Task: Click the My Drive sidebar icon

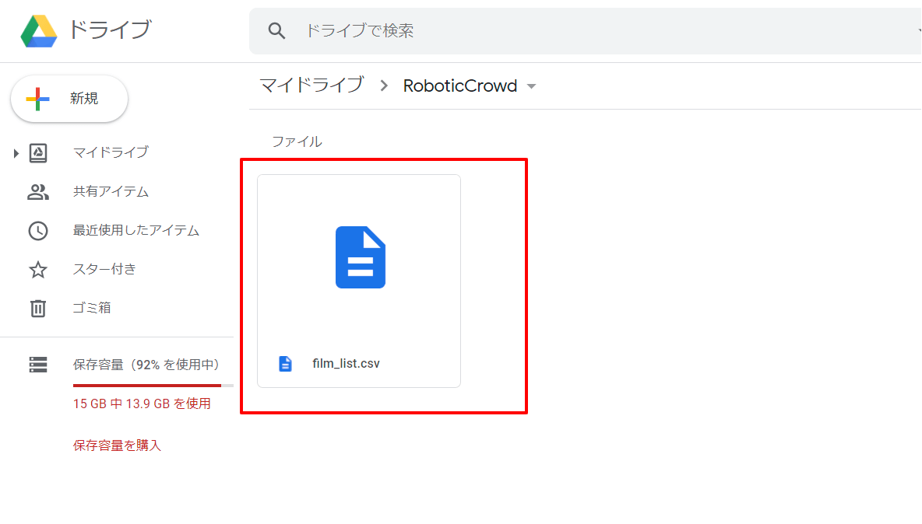Action: [x=38, y=153]
